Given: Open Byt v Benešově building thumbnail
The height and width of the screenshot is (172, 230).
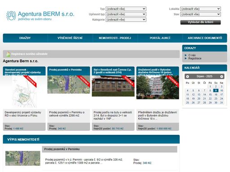Looking at the screenshot, I should pyautogui.click(x=113, y=86).
